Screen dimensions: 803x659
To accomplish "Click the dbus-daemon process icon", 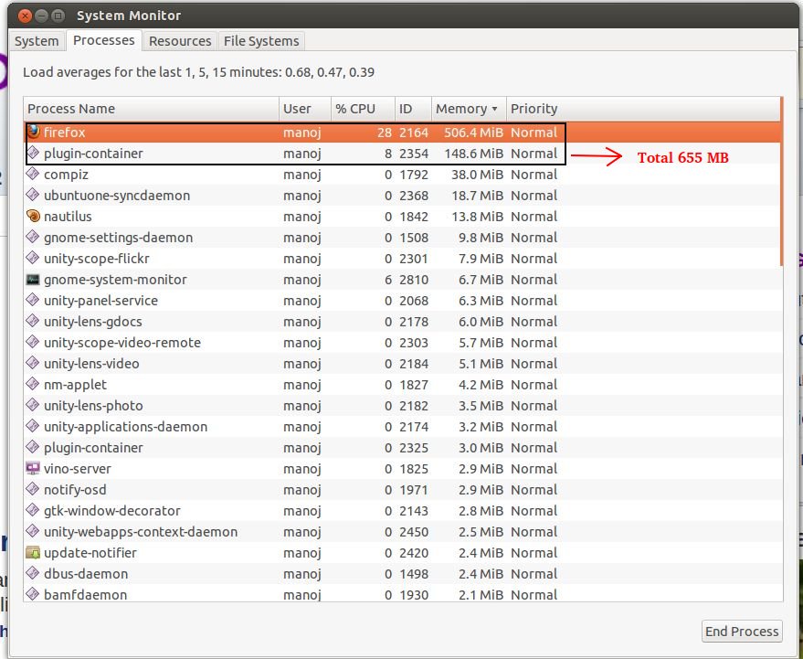I will (x=35, y=574).
